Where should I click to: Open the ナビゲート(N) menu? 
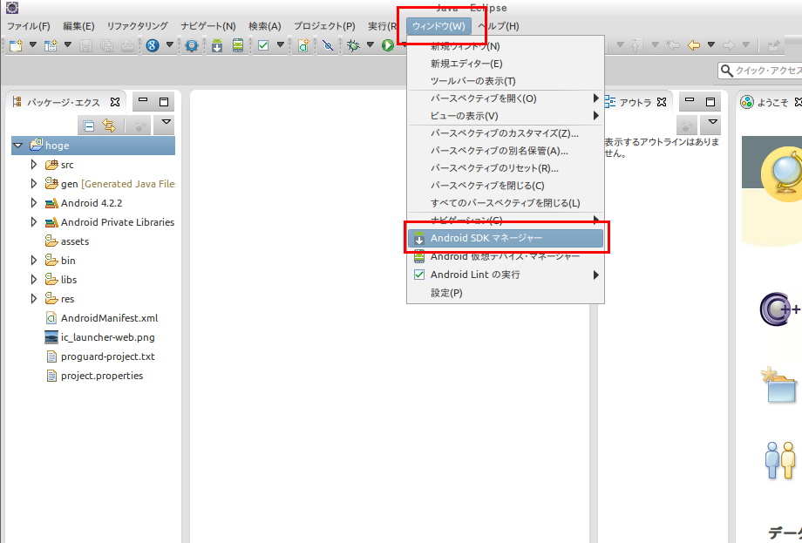coord(208,26)
